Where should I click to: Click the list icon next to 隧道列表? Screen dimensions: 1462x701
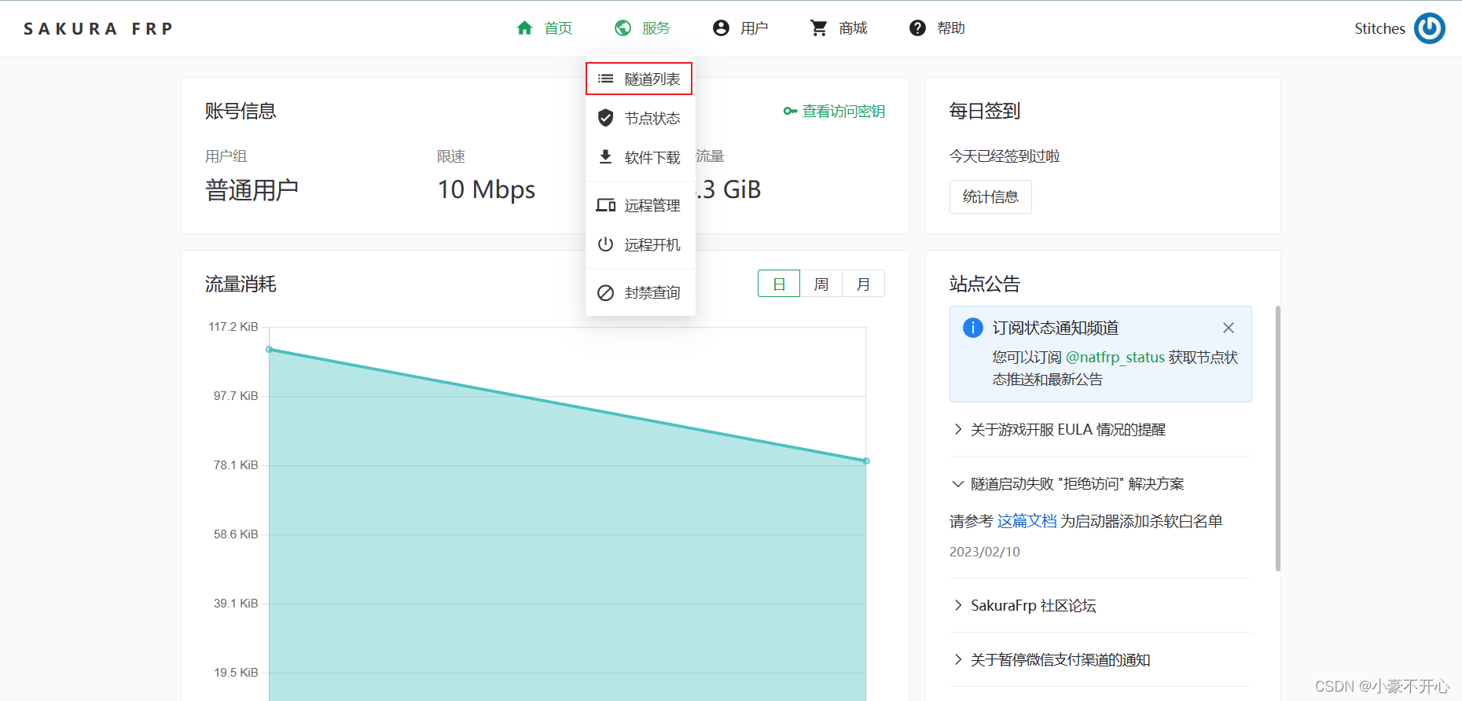tap(605, 79)
